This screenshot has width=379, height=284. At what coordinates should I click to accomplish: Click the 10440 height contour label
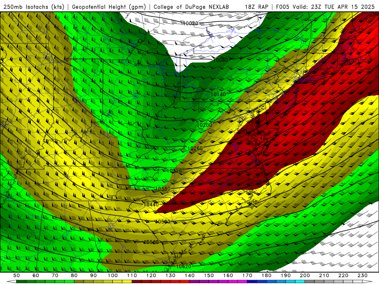[151, 204]
